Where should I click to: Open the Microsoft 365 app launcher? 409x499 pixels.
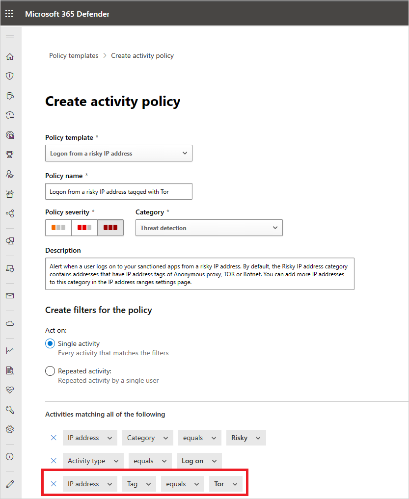[9, 13]
